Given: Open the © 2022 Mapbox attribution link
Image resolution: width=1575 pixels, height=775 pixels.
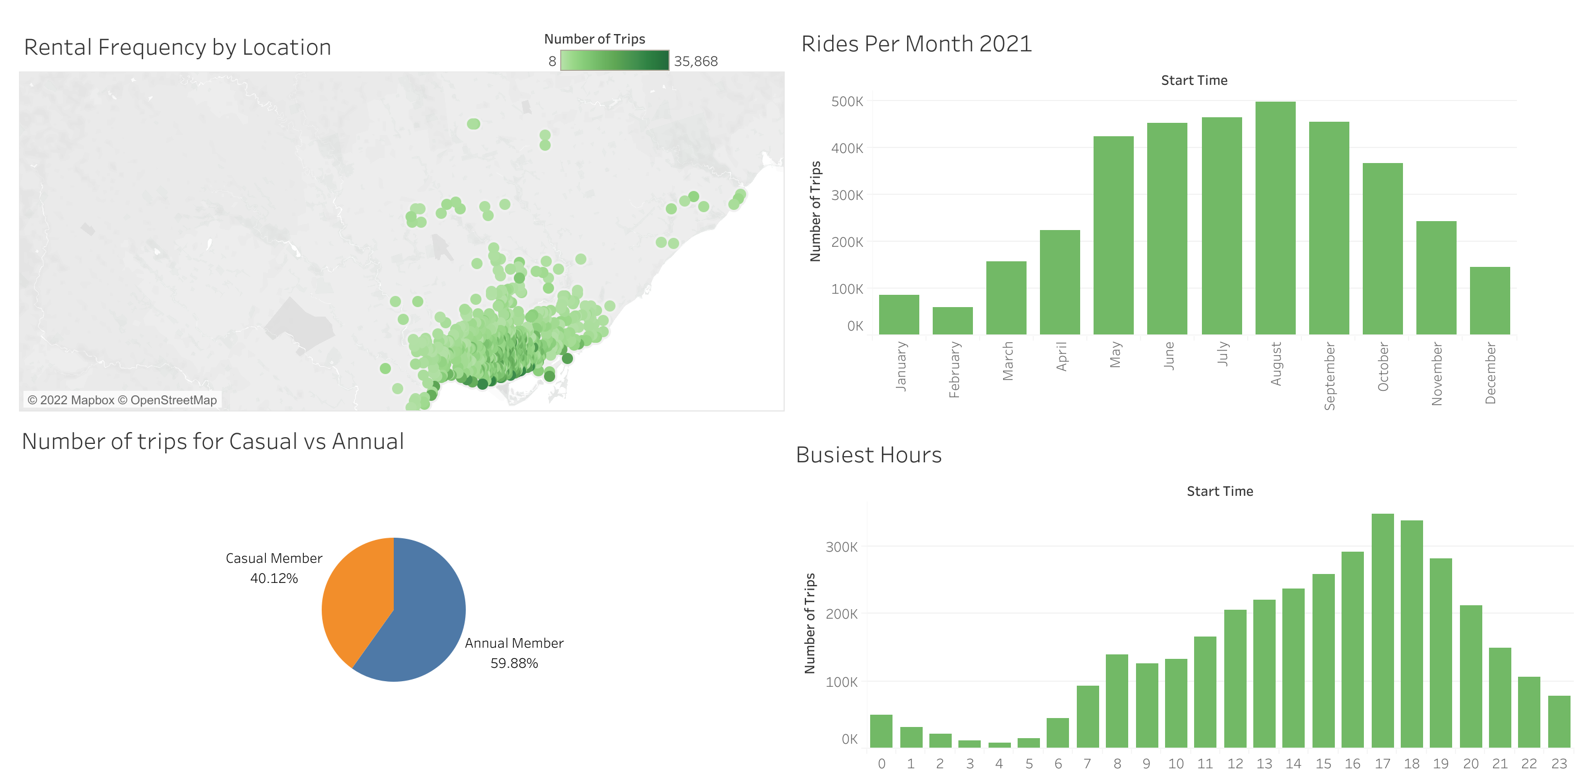Looking at the screenshot, I should click(73, 399).
